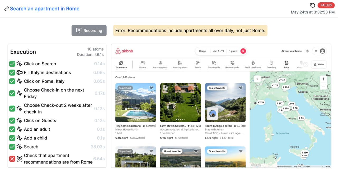Select the Beach category tab
338x170 pixels.
198,65
